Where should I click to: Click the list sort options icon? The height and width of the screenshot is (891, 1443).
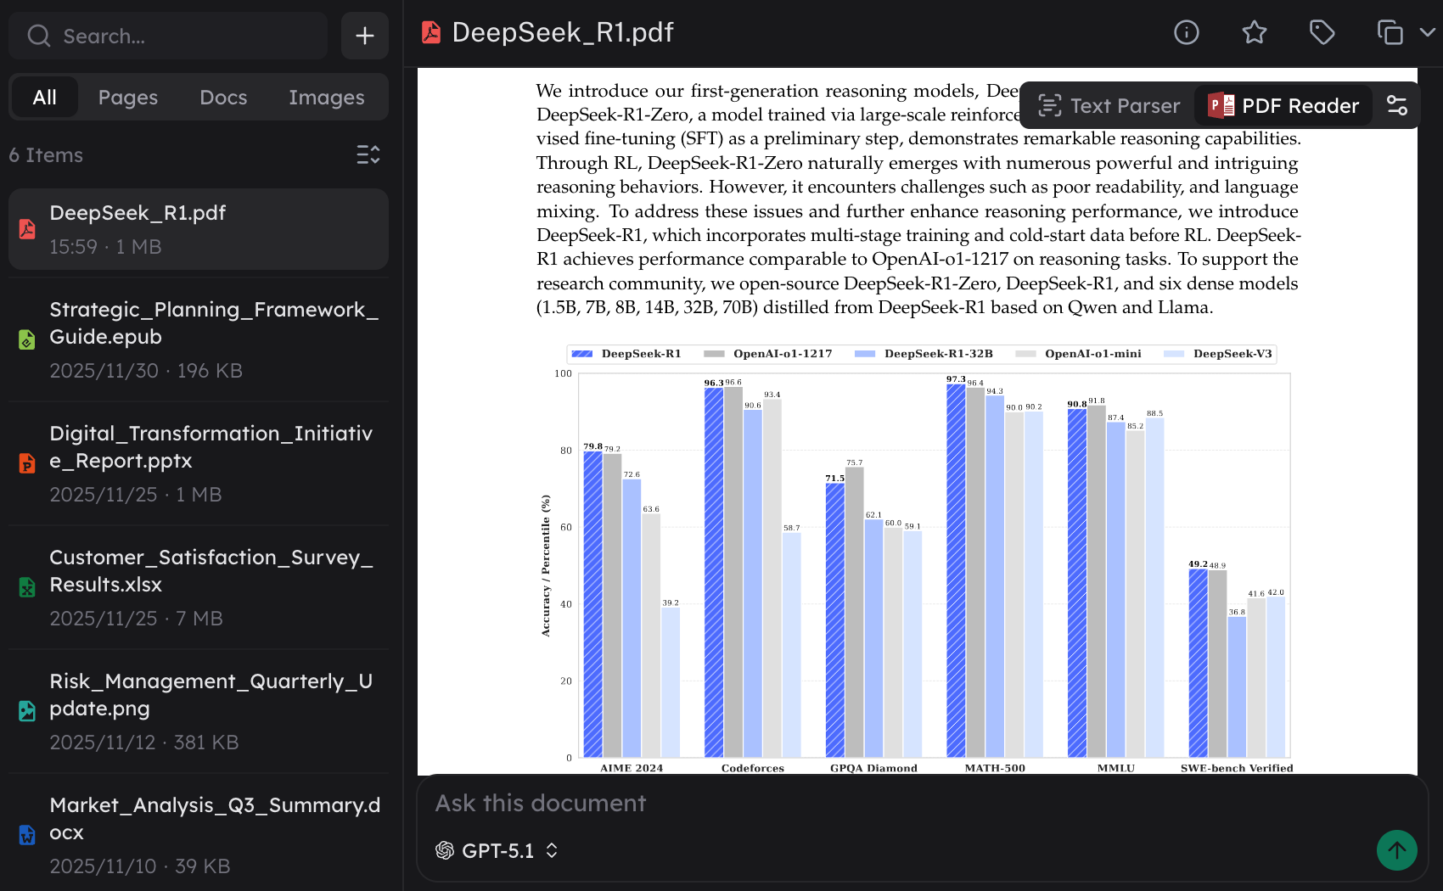[368, 154]
